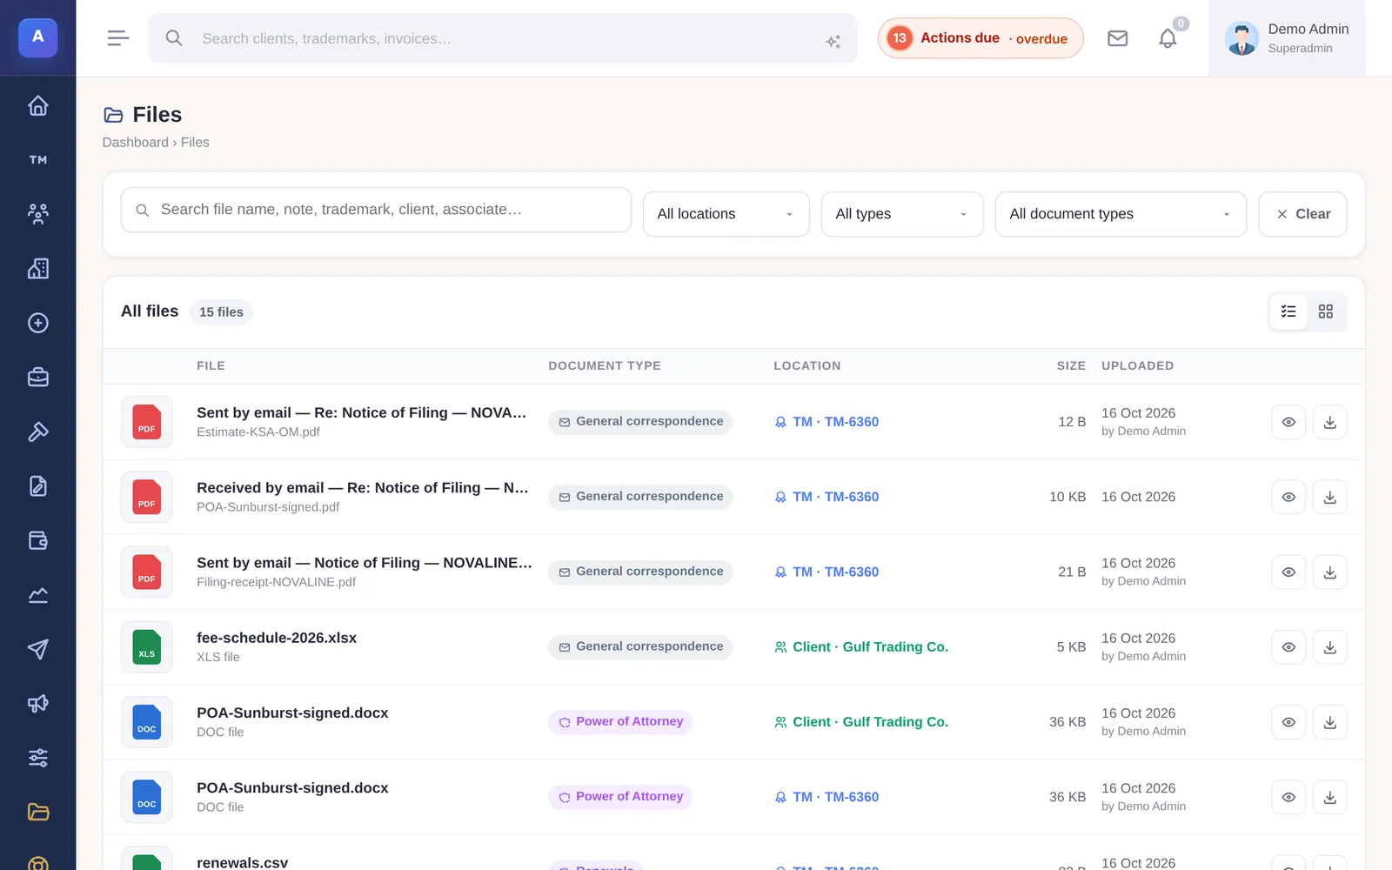Open the sliders settings sidebar icon

pyautogui.click(x=37, y=758)
